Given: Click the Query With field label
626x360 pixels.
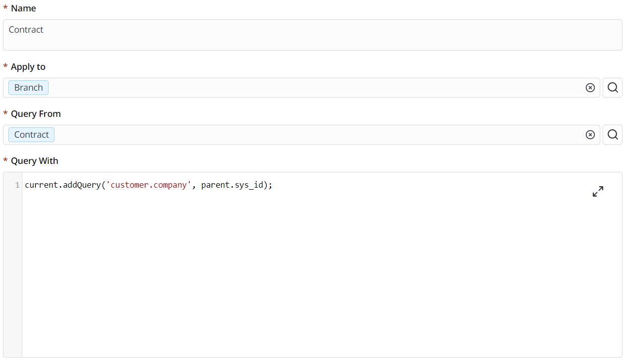Looking at the screenshot, I should (x=34, y=161).
